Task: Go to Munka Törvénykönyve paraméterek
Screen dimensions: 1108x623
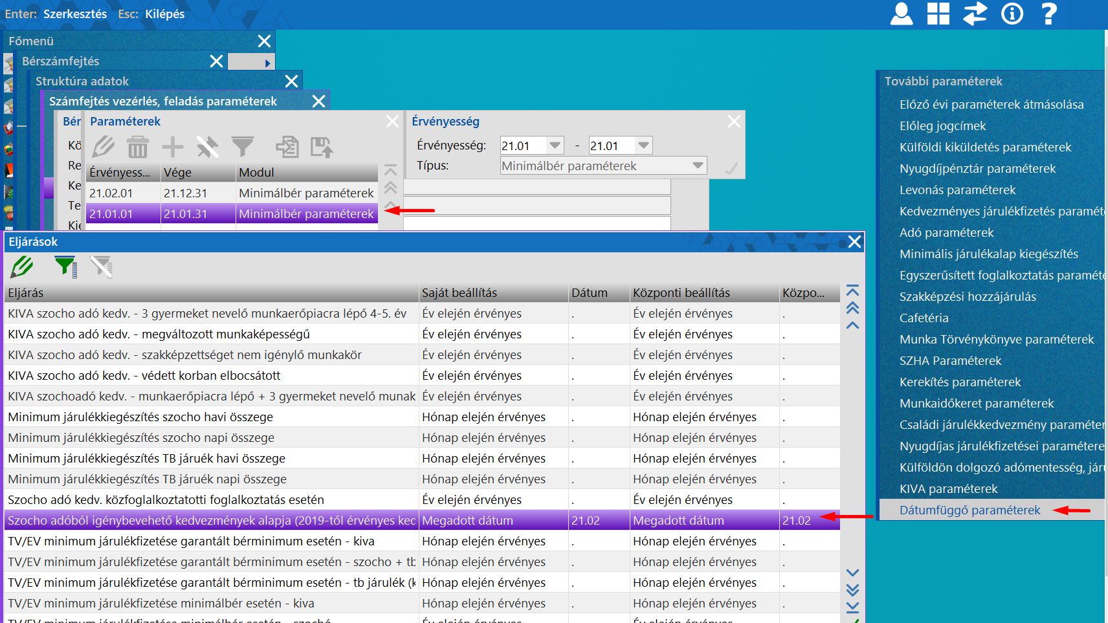Action: click(997, 339)
